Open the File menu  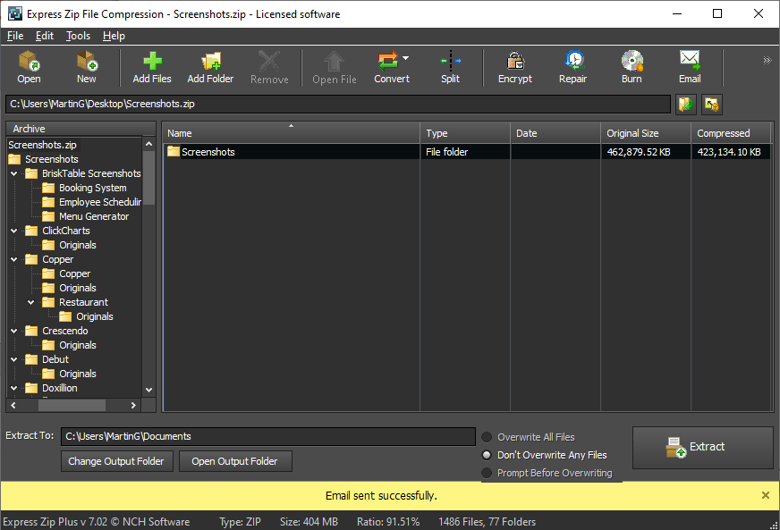tap(15, 36)
